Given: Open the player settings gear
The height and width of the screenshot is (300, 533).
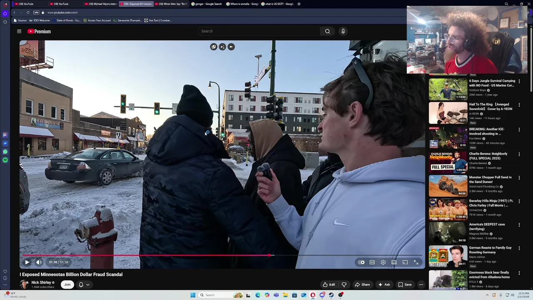Looking at the screenshot, I should (383, 262).
